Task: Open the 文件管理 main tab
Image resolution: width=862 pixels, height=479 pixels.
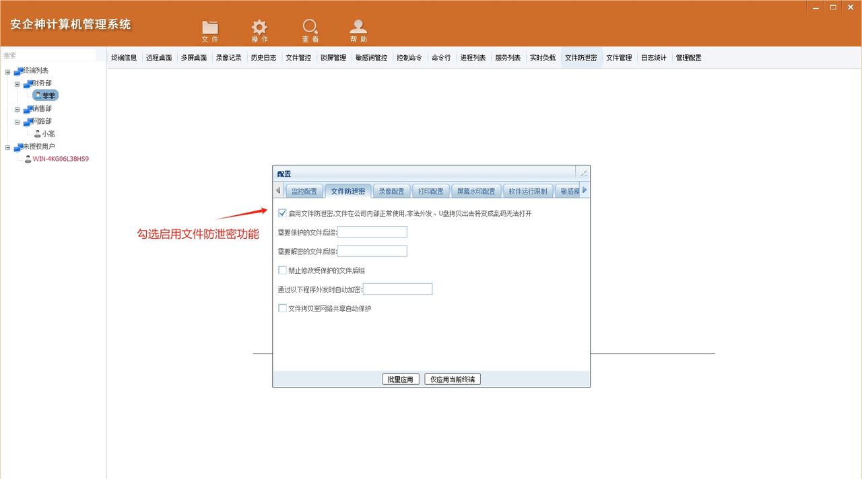Action: point(619,58)
